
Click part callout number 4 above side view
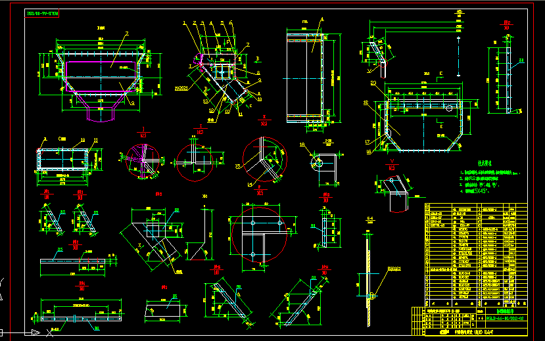coord(322,19)
